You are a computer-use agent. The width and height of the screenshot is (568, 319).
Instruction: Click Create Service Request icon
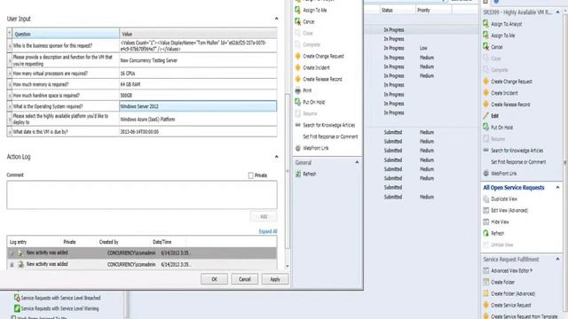point(485,305)
